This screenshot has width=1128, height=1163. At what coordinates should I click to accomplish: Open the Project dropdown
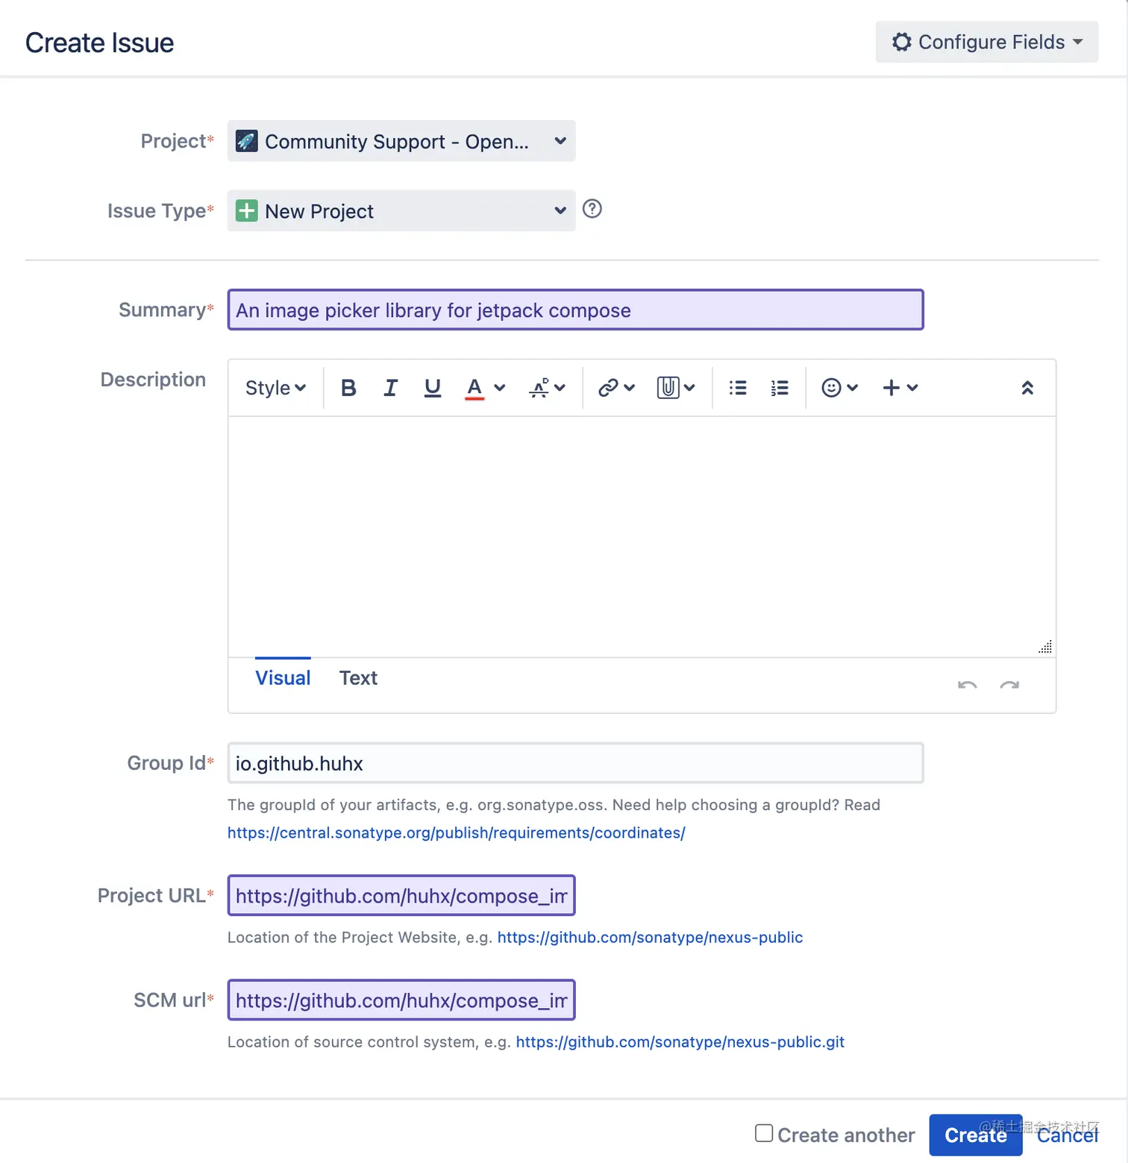[401, 141]
